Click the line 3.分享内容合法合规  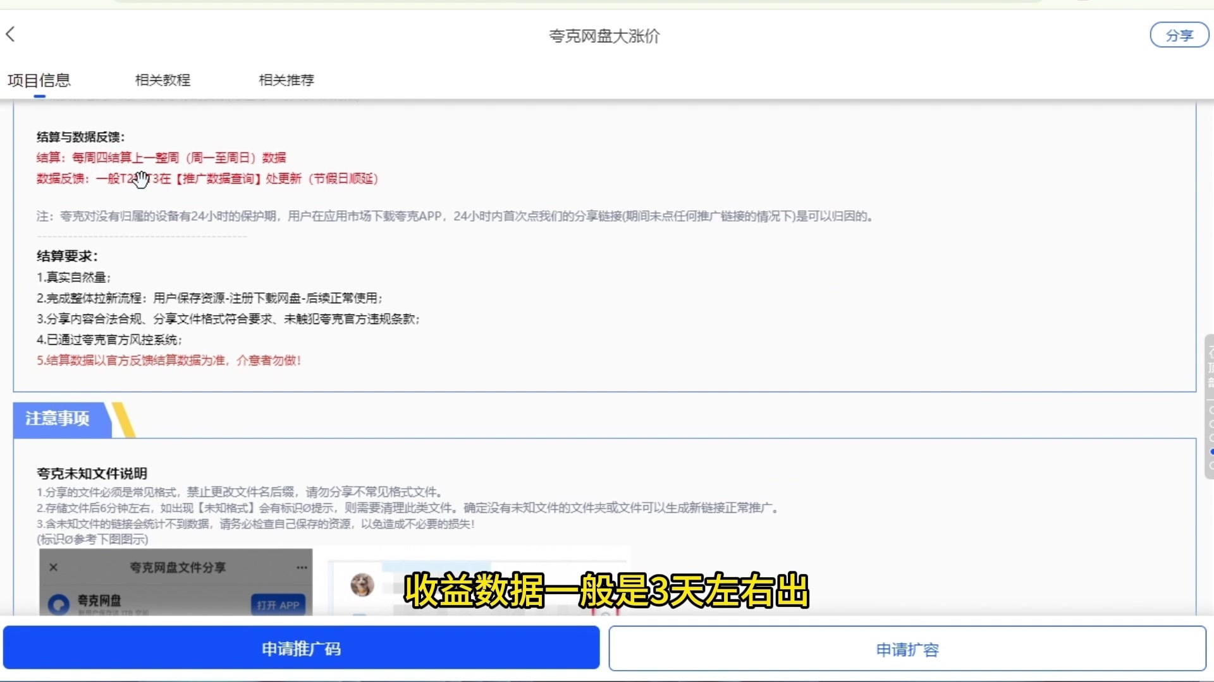(228, 319)
